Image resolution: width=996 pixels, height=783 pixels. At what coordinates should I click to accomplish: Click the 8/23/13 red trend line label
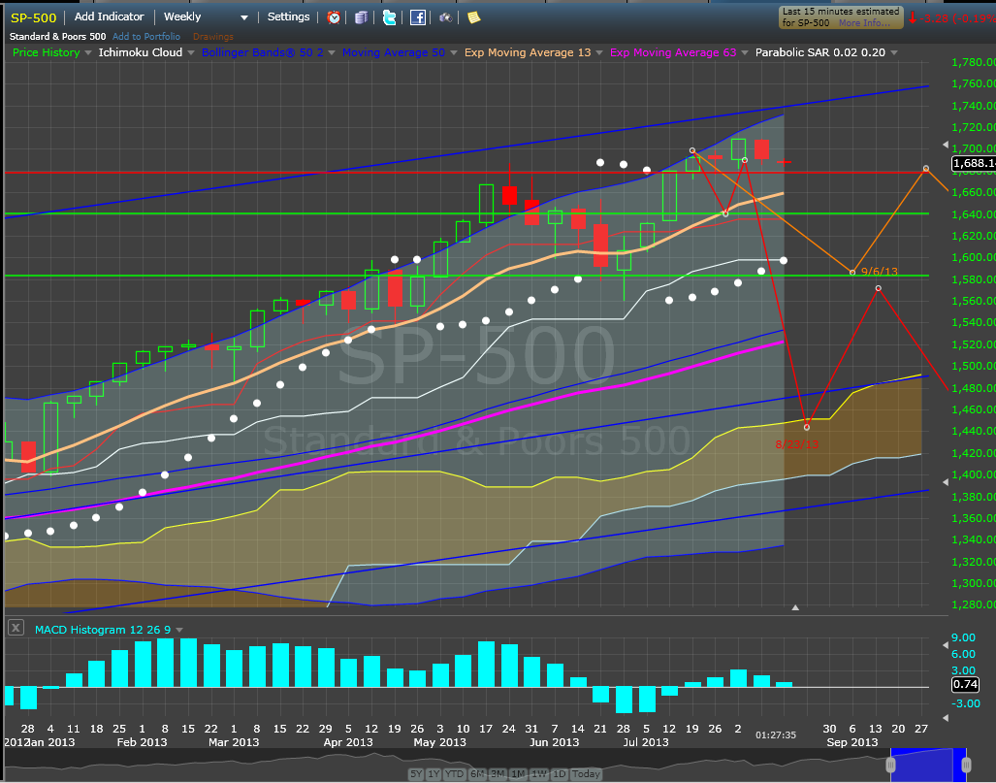(796, 444)
